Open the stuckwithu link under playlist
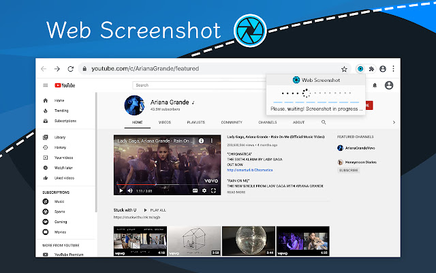Viewport: 436px width, 273px height. click(137, 217)
